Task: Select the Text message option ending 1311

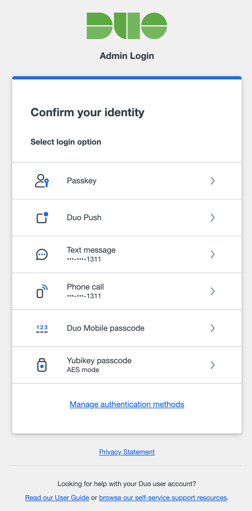Action: [x=126, y=254]
